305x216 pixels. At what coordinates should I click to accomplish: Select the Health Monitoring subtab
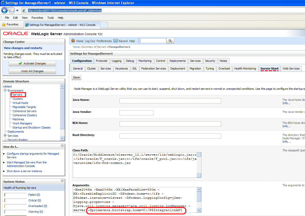point(245,68)
